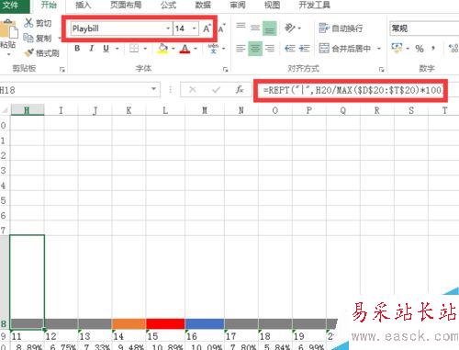Apply percent style

click(420, 49)
